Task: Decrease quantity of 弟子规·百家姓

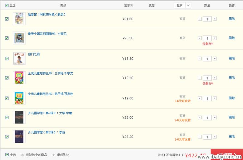Action: click(200, 98)
